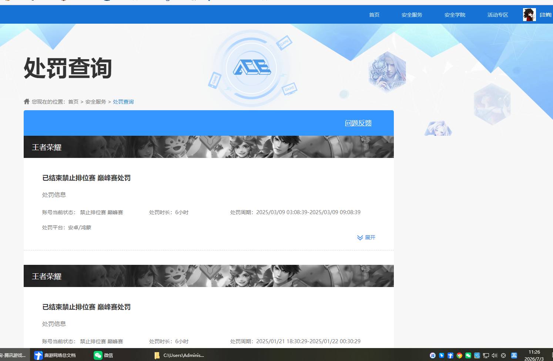The width and height of the screenshot is (553, 361).
Task: Click 首页 in the breadcrumb
Action: [73, 102]
